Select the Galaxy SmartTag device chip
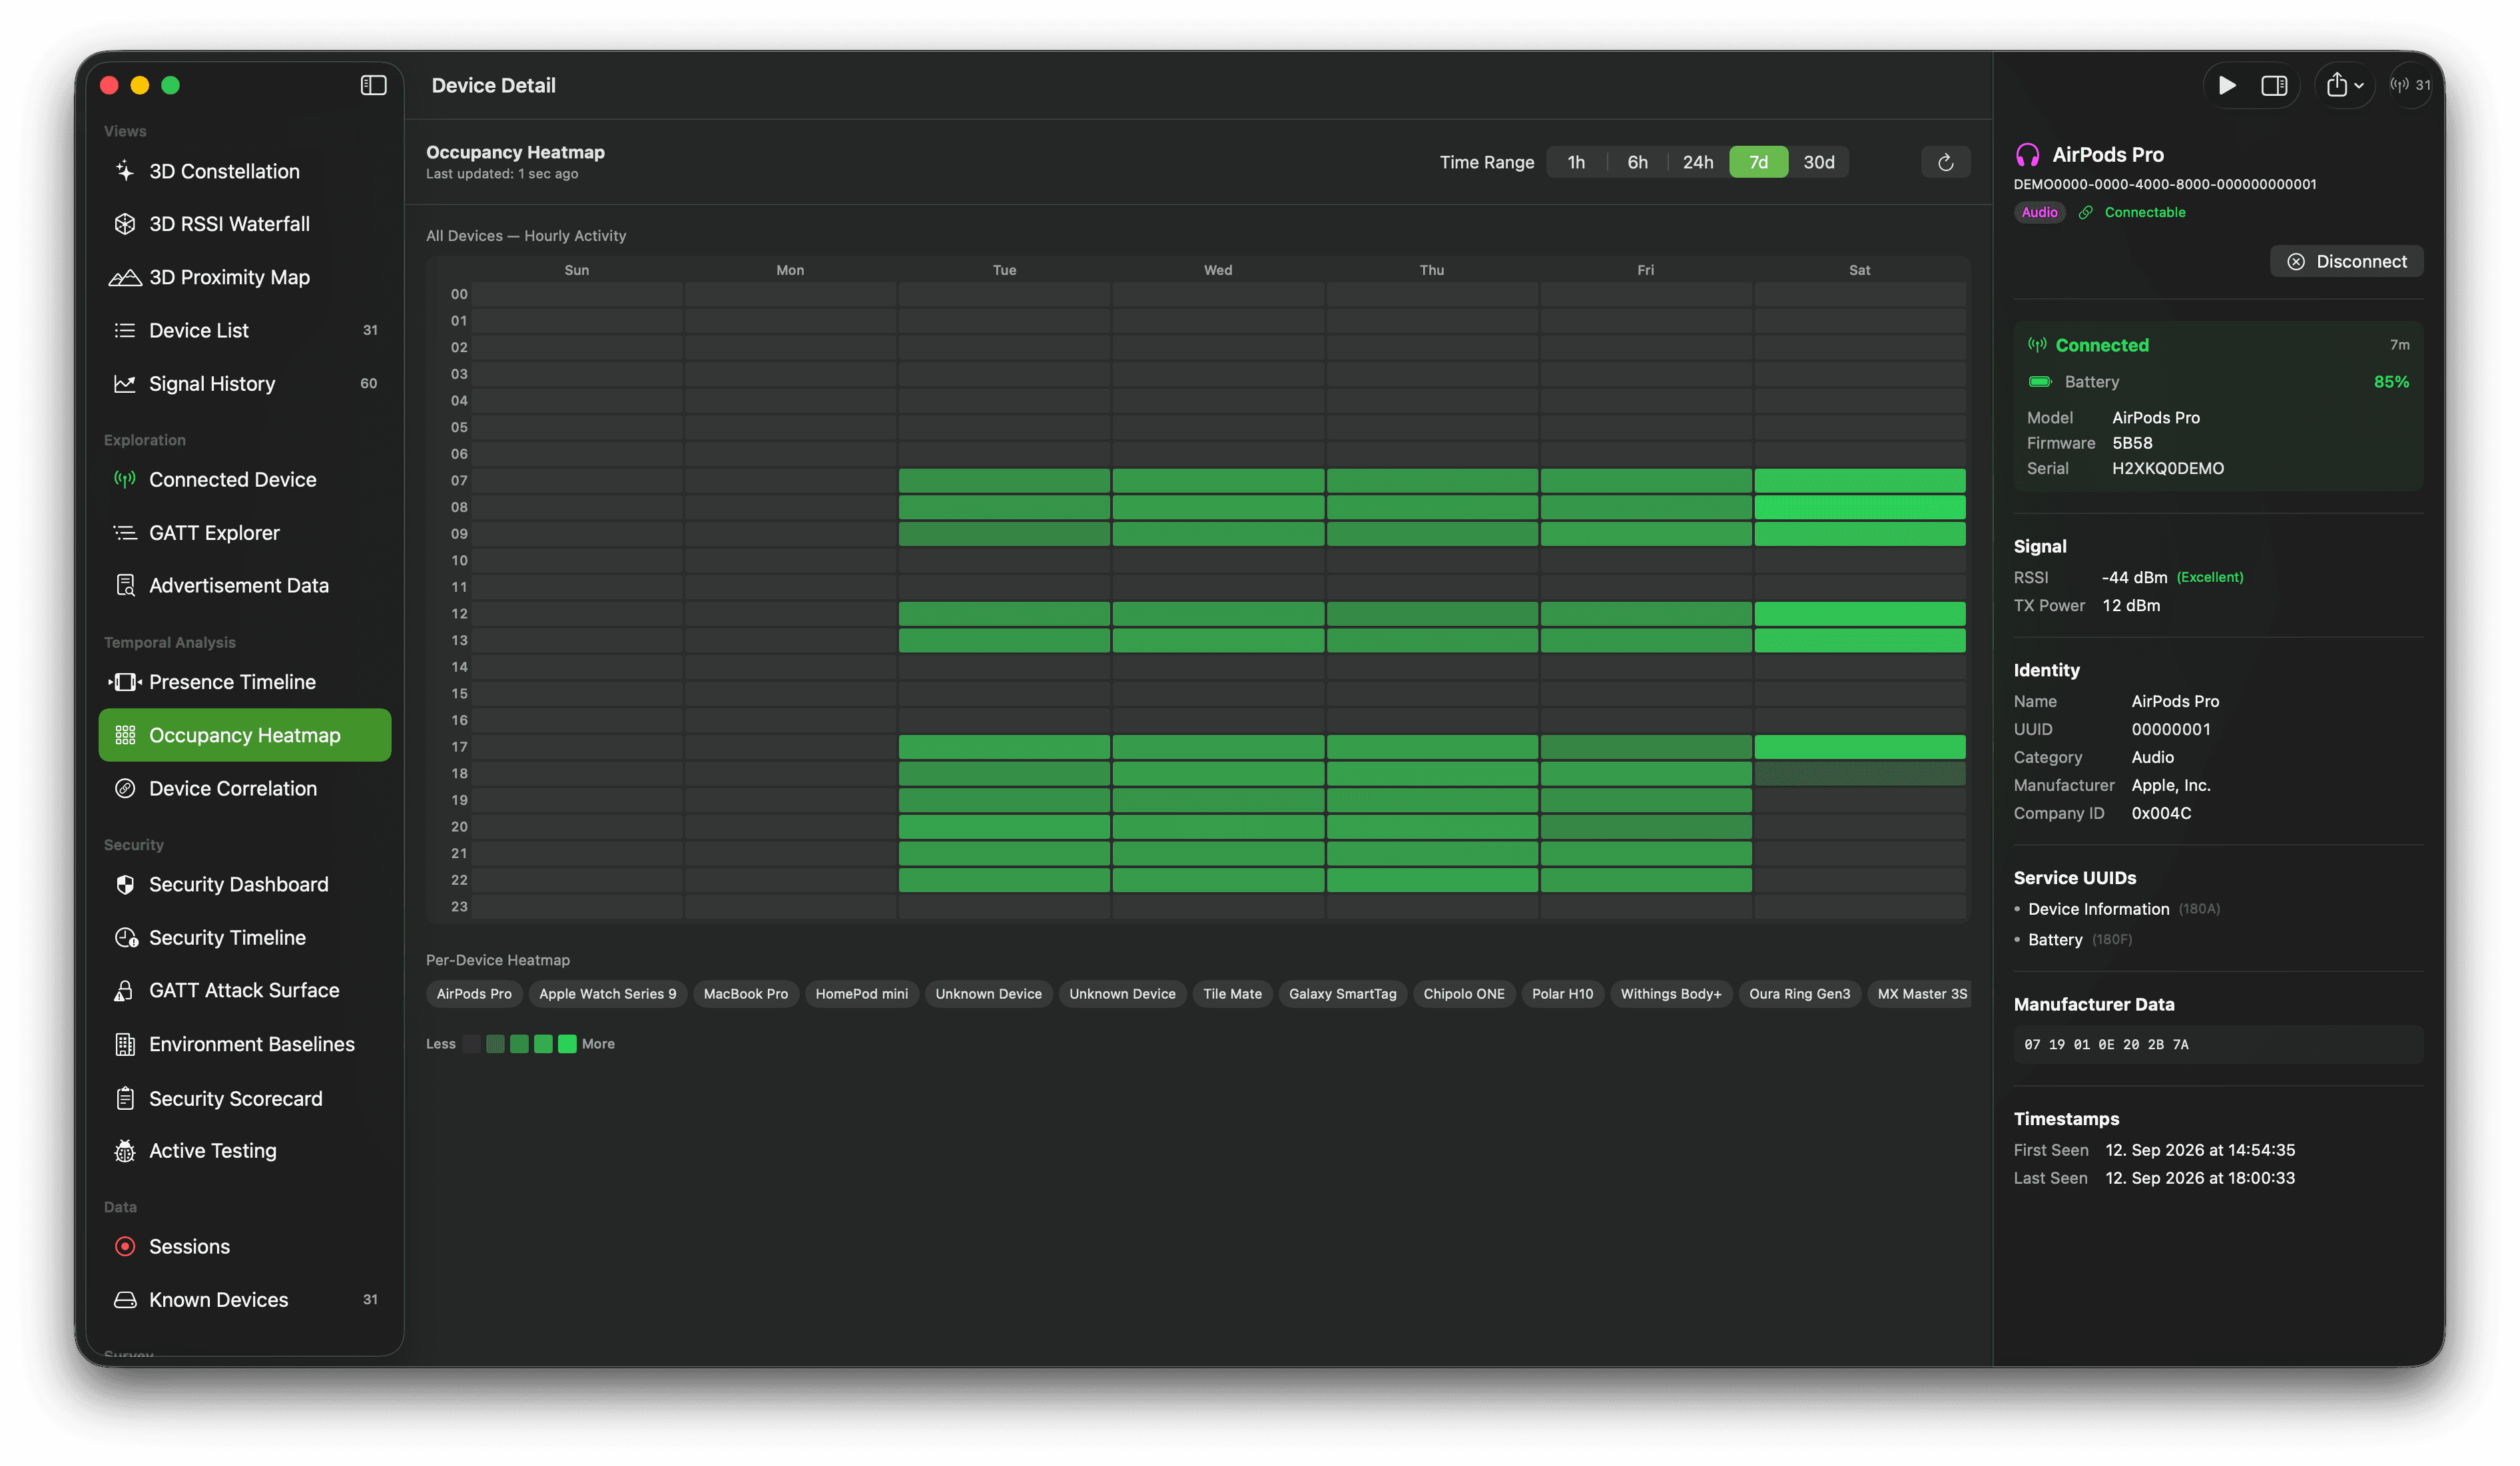Image resolution: width=2520 pixels, height=1466 pixels. click(1342, 993)
